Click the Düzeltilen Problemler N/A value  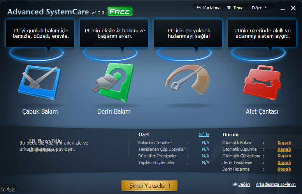pos(205,156)
